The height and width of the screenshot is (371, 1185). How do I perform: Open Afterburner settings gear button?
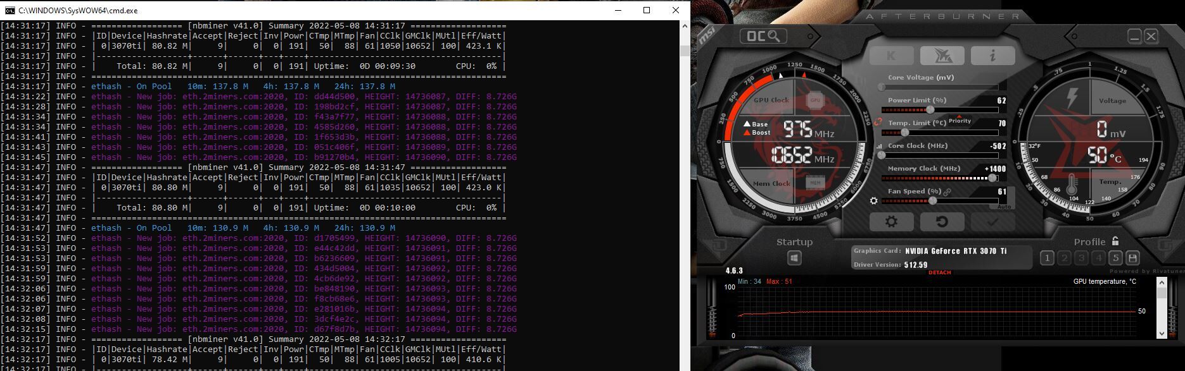click(891, 222)
